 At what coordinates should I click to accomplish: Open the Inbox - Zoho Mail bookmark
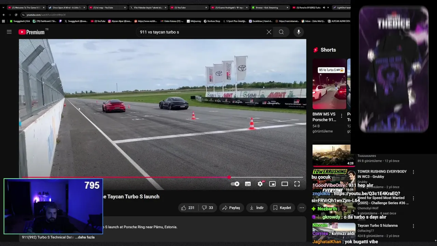(313, 21)
